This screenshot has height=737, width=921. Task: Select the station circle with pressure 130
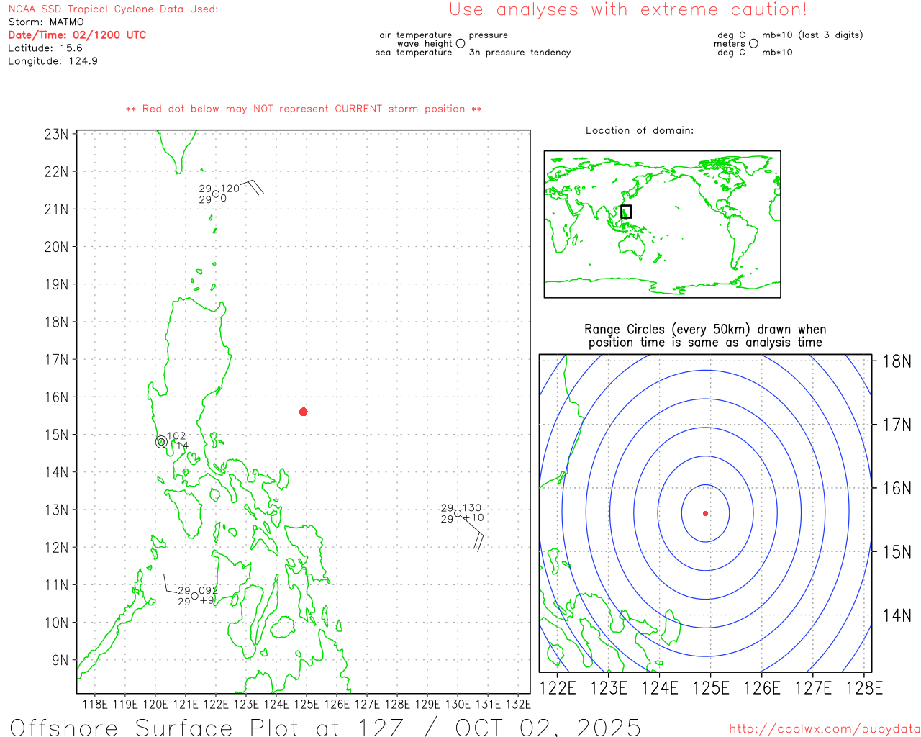tap(458, 513)
